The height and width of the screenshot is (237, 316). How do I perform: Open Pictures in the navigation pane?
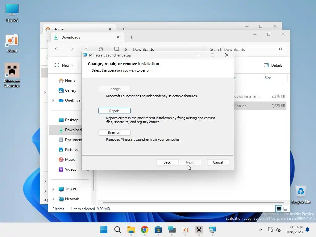[69, 150]
